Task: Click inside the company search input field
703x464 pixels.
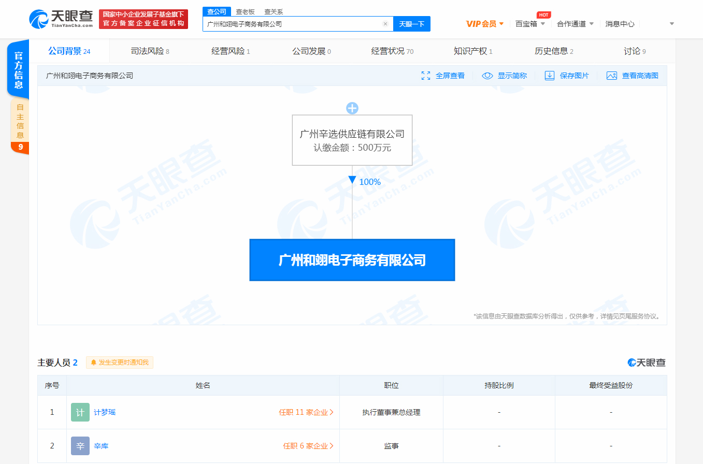Action: click(x=290, y=24)
